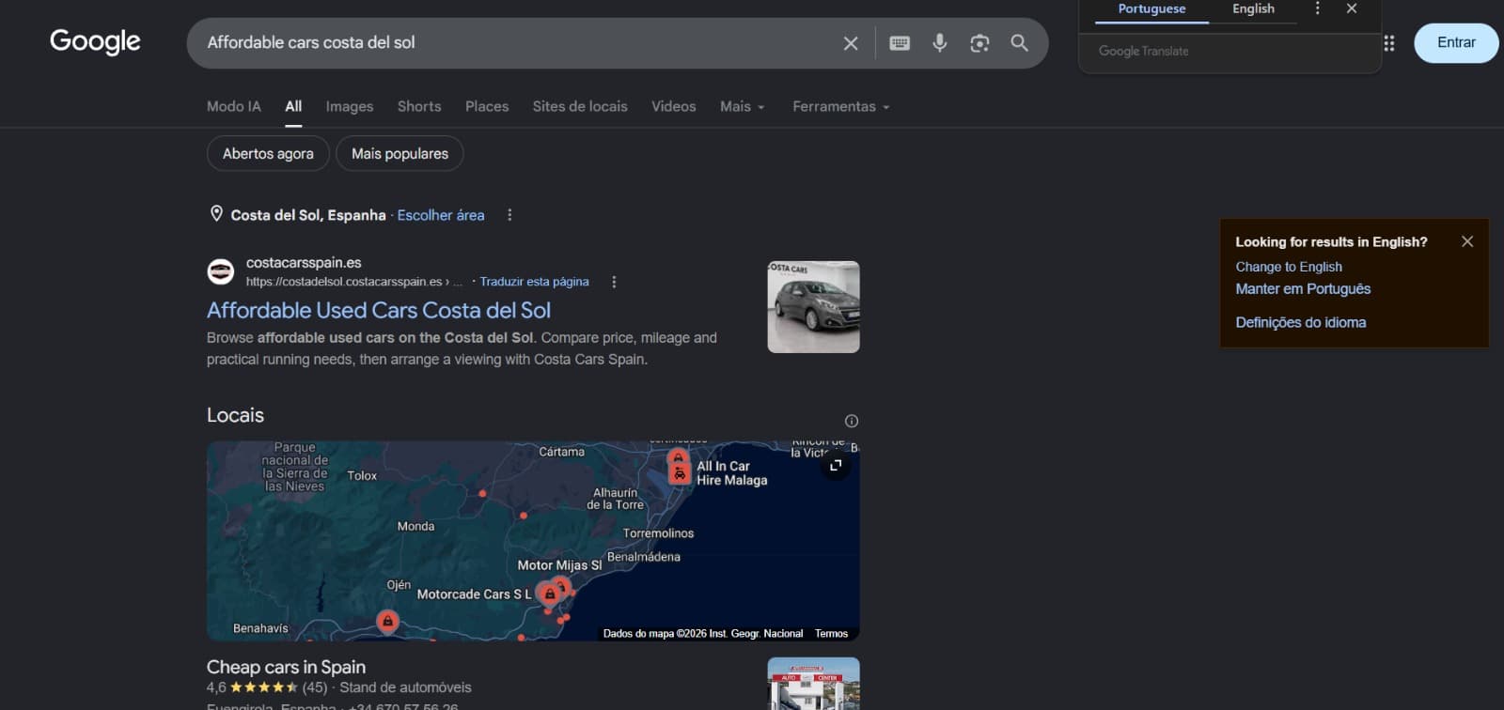The image size is (1504, 710).
Task: Toggle Mais populares filter chip
Action: click(399, 154)
